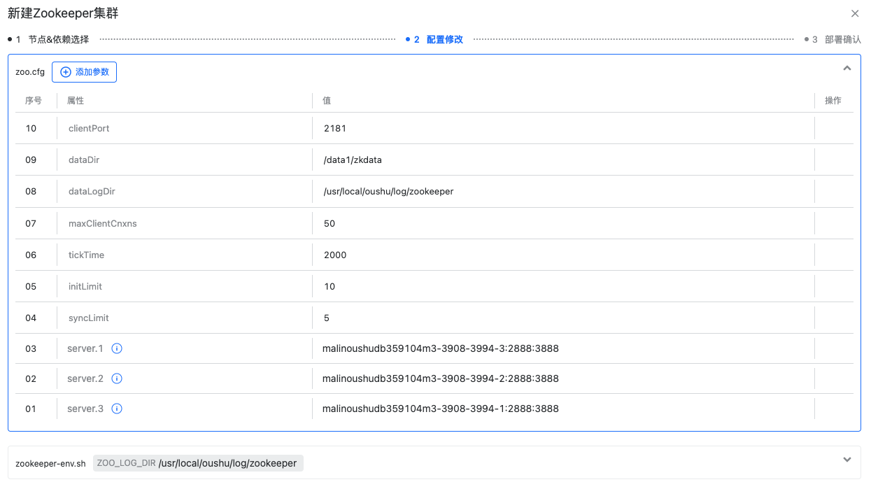Viewport: 871px width, 496px height.
Task: Click the server.3 property name
Action: click(x=85, y=409)
